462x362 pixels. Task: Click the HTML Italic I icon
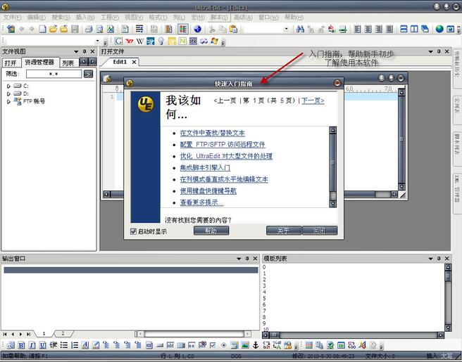click(x=32, y=345)
